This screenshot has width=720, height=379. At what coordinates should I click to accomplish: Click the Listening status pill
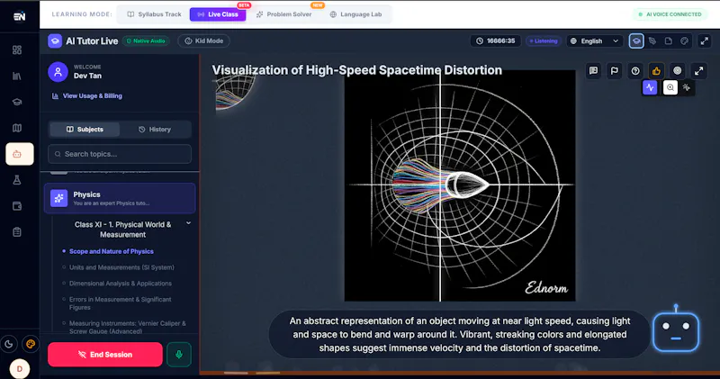pyautogui.click(x=543, y=41)
